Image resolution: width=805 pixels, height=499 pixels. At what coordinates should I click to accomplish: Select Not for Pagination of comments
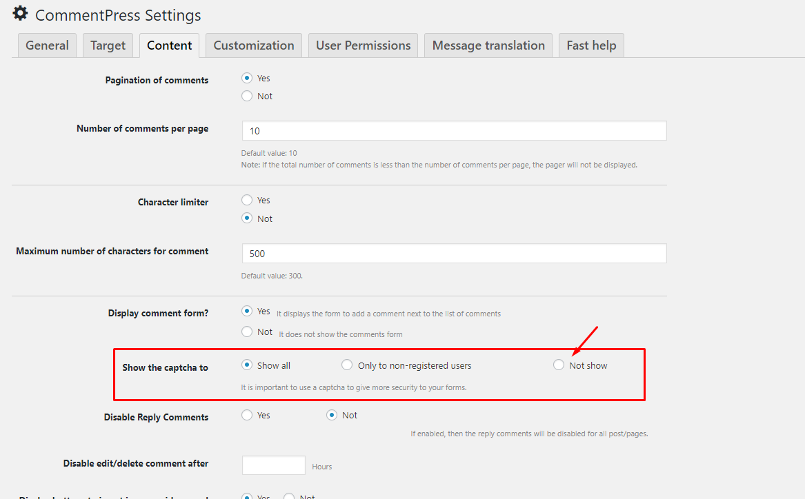point(247,96)
